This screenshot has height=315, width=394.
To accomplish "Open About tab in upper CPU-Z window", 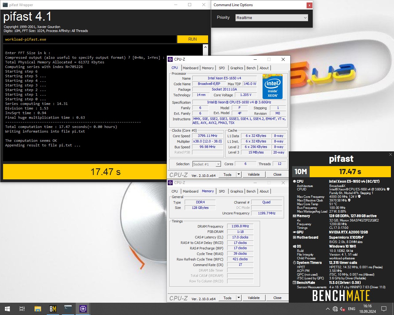I will click(x=264, y=68).
